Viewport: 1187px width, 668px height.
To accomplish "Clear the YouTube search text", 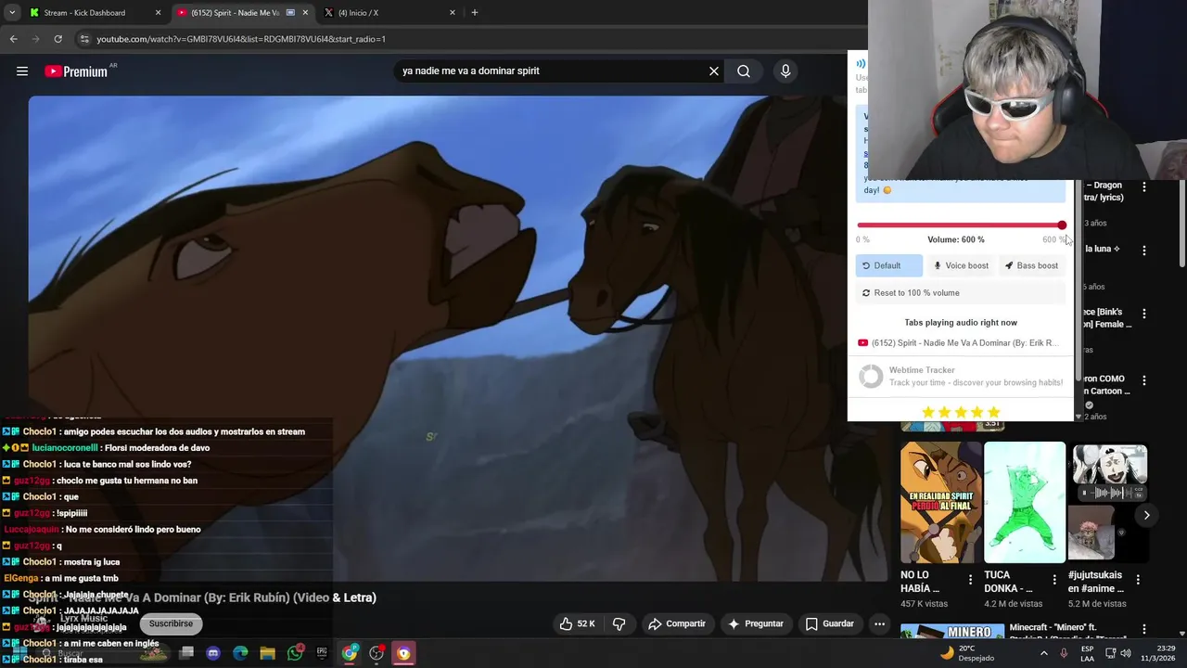I will [x=714, y=71].
